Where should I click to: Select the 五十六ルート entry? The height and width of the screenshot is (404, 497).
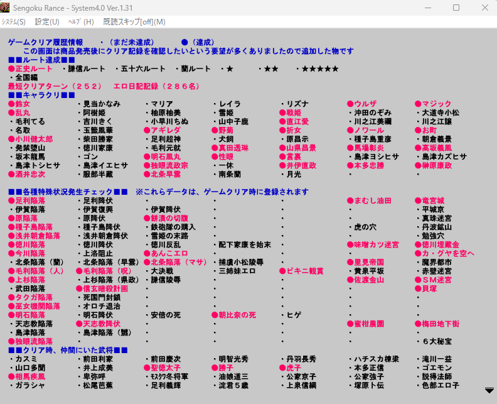141,69
